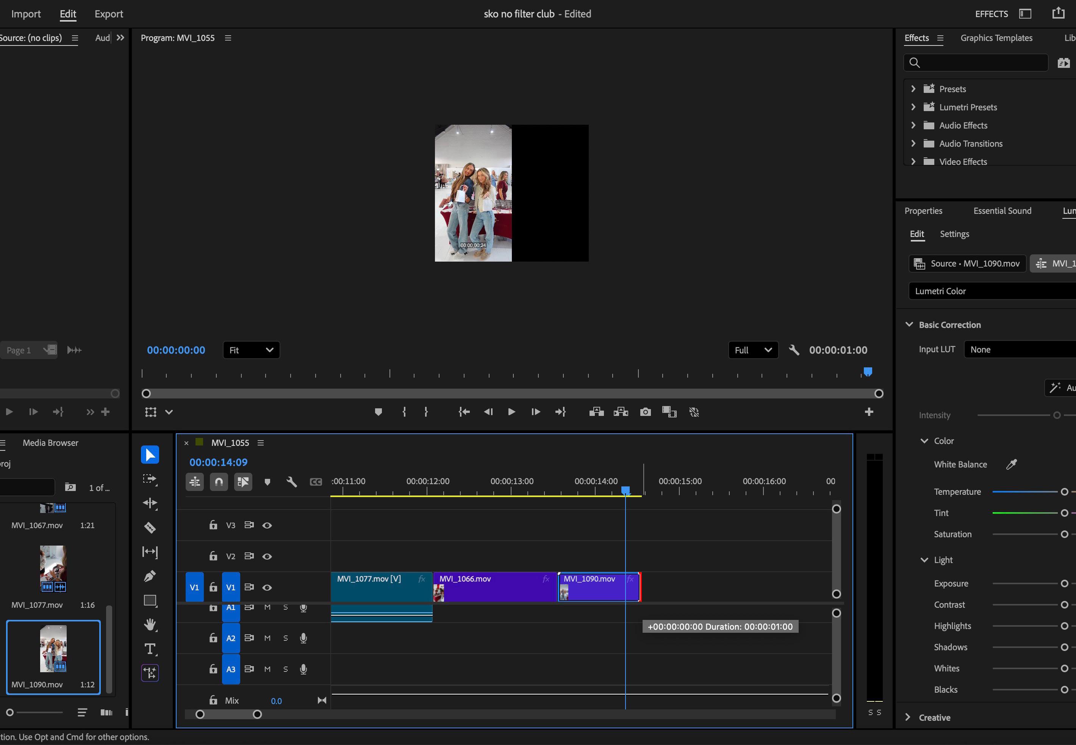Toggle lock on V3 track
1076x745 pixels.
click(x=213, y=525)
